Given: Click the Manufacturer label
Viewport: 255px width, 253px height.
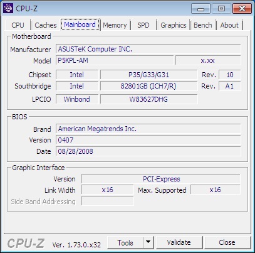Looking at the screenshot, I should pyautogui.click(x=31, y=50).
